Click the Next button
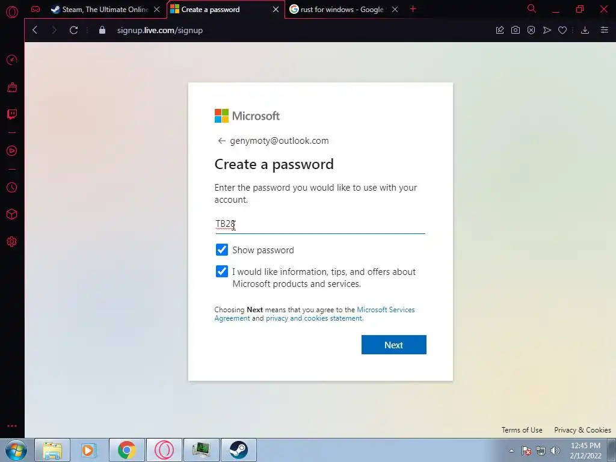The height and width of the screenshot is (462, 616). pyautogui.click(x=393, y=345)
